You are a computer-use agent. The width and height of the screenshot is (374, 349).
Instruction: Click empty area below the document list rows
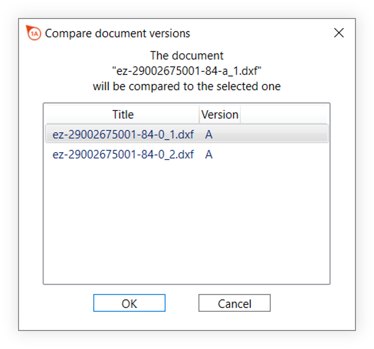[186, 223]
